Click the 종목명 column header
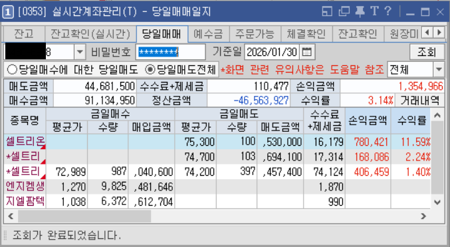Screen dimensions: 450x247 tap(25, 121)
